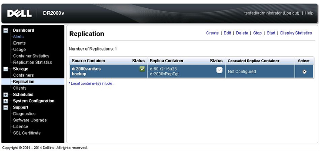The width and height of the screenshot is (320, 158).
Task: Open the Usage page
Action: tap(20, 50)
